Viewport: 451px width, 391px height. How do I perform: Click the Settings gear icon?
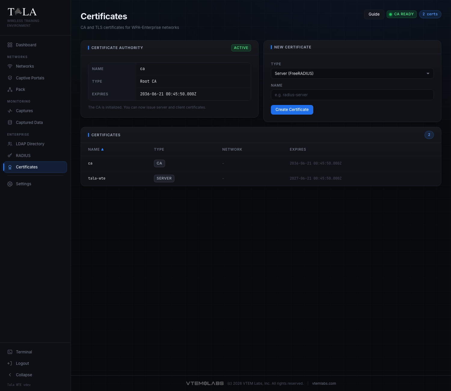(x=10, y=184)
